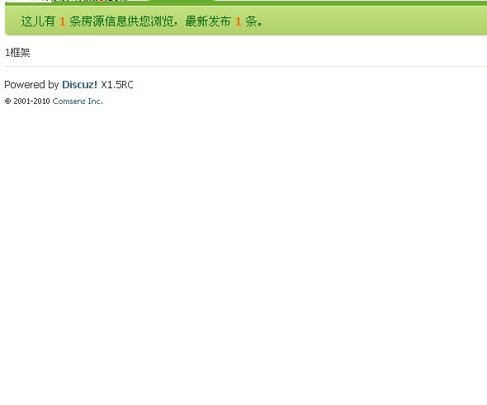Click the divider line below 1框架
The width and height of the screenshot is (487, 405).
(x=246, y=66)
